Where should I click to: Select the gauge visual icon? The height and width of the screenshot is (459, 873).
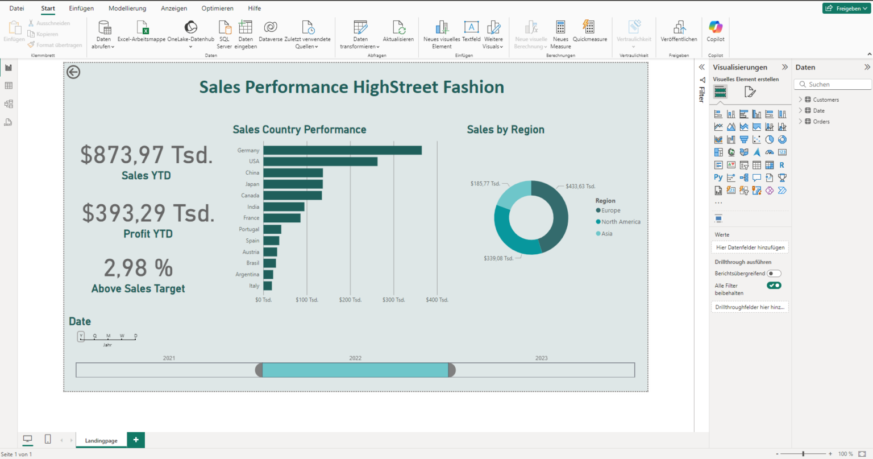[x=770, y=152]
